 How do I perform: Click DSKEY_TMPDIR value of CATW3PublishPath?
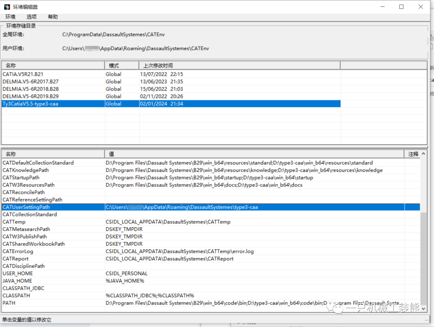124,237
